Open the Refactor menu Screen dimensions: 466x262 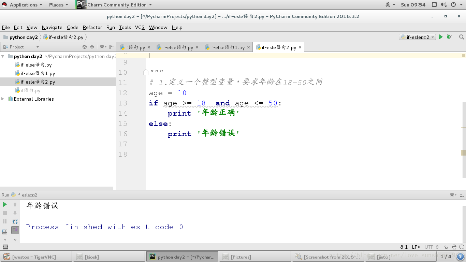[x=92, y=27]
